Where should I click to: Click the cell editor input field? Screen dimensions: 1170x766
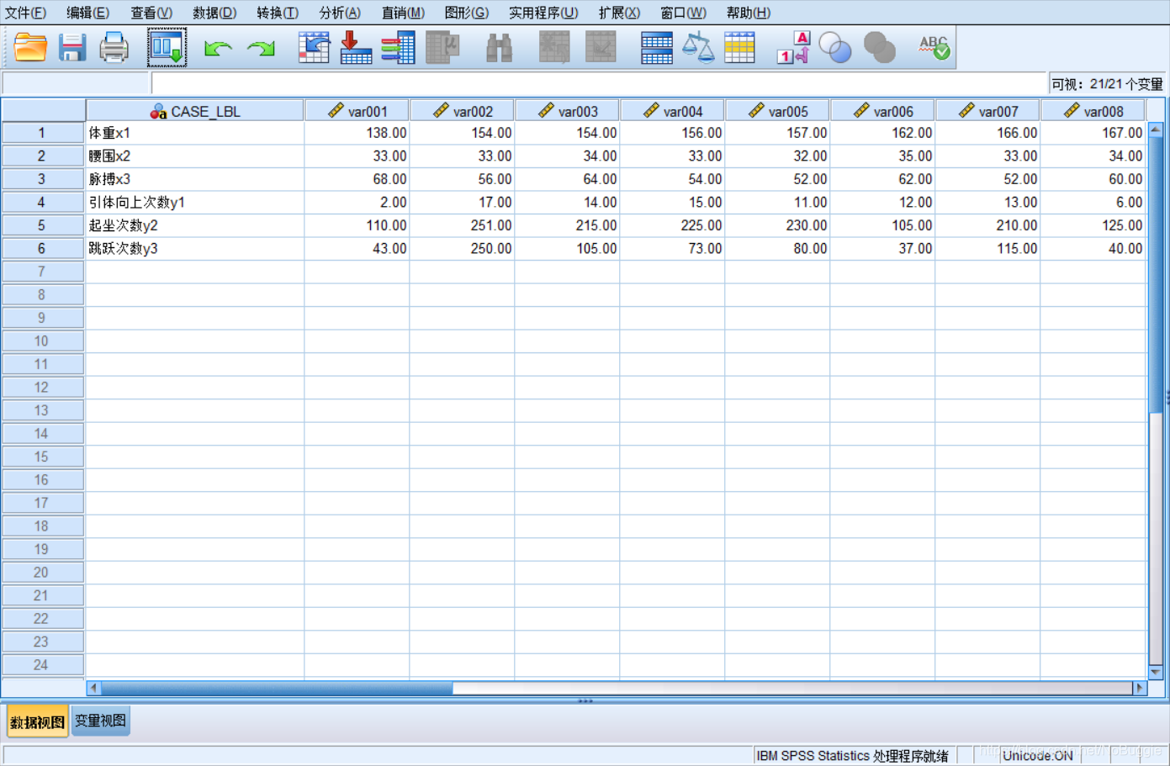pyautogui.click(x=599, y=83)
